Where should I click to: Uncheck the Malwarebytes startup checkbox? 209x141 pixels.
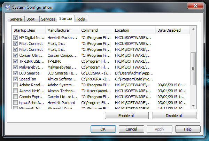pyautogui.click(x=15, y=67)
